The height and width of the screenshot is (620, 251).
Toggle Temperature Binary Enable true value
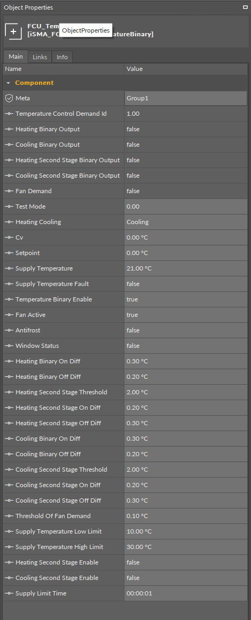coord(186,299)
